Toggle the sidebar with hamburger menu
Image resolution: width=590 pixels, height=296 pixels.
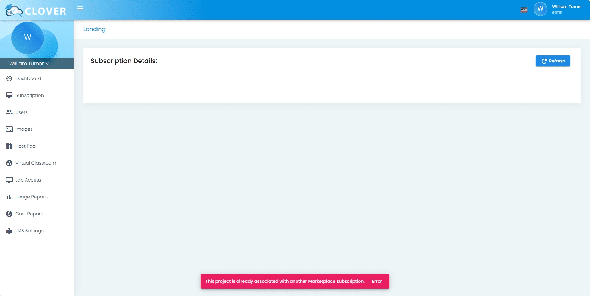pos(80,9)
